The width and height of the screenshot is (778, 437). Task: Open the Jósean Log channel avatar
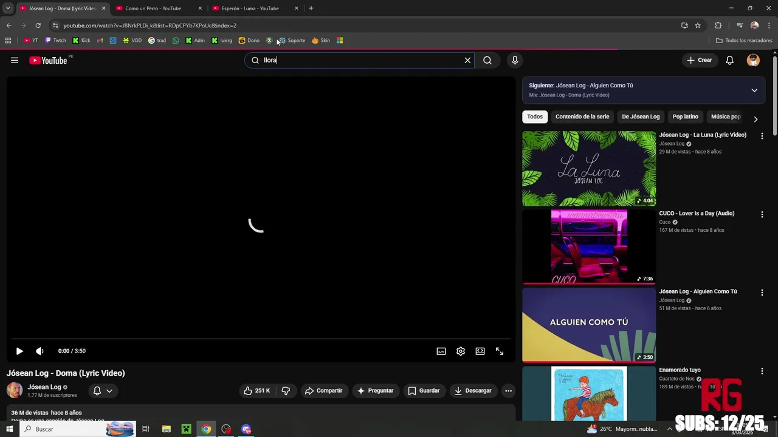pos(15,390)
